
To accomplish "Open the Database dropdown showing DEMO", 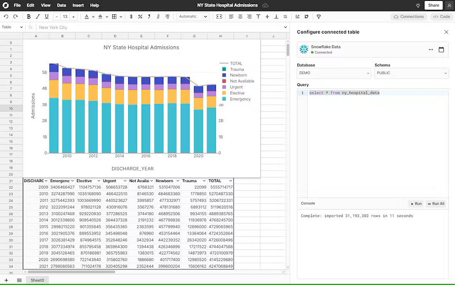I will 334,73.
